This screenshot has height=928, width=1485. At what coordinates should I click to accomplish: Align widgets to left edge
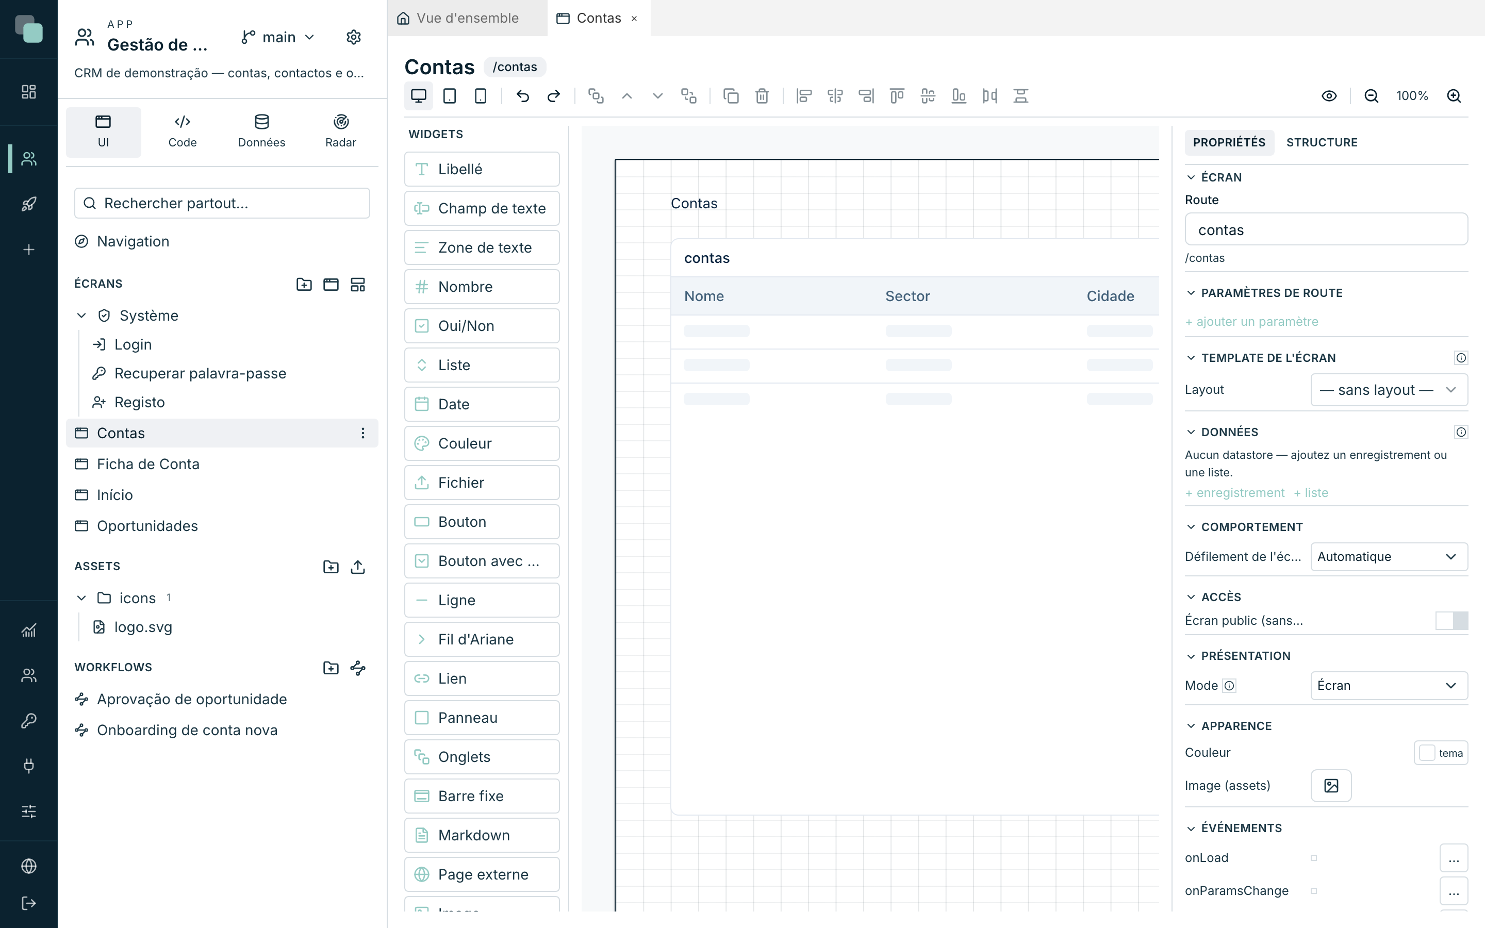pos(804,96)
